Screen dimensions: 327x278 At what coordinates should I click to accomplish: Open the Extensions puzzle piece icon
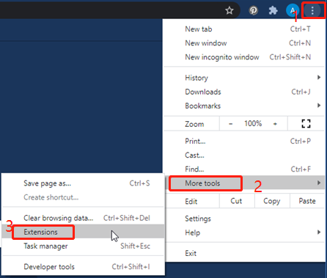273,10
